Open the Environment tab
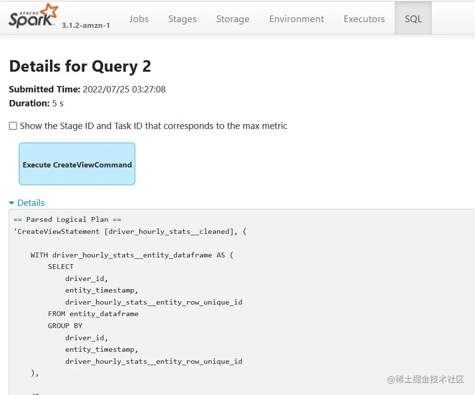Screen dimensions: 475x395 click(x=296, y=19)
